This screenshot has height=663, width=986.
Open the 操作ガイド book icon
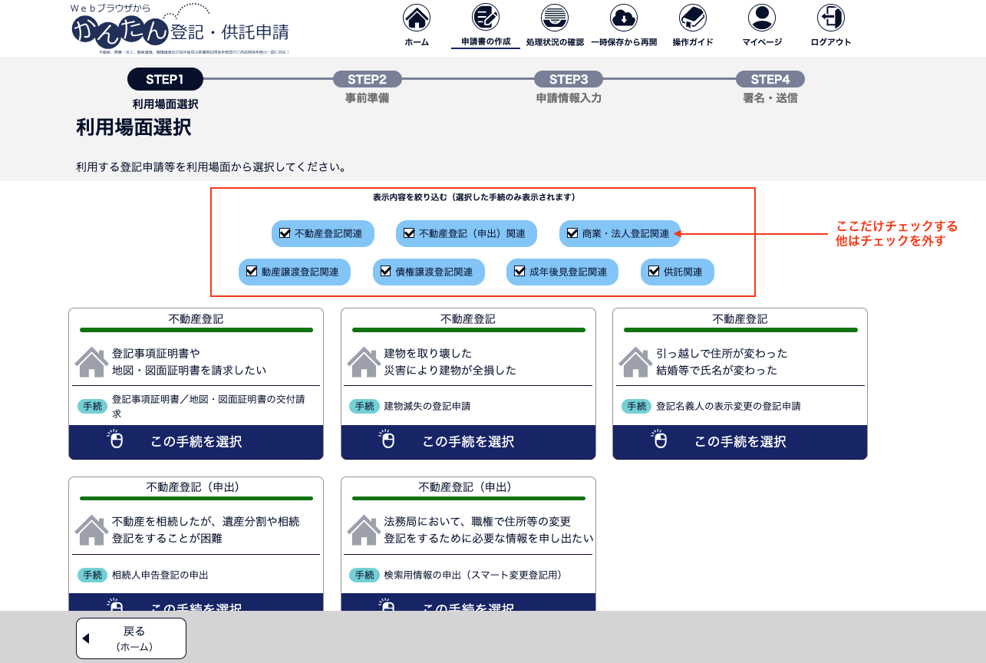692,18
